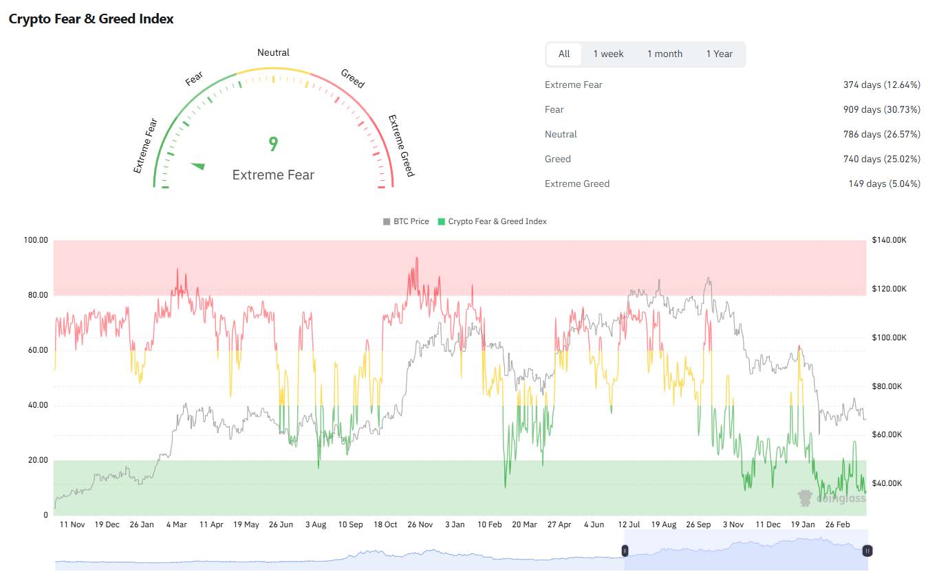928x585 pixels.
Task: Click the left handle of range slider
Action: click(x=625, y=551)
